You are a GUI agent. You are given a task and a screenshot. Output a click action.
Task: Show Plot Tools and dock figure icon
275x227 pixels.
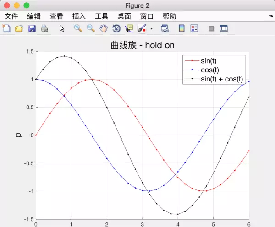224,28
